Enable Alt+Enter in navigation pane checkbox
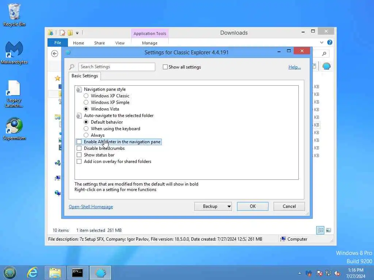 click(x=79, y=142)
